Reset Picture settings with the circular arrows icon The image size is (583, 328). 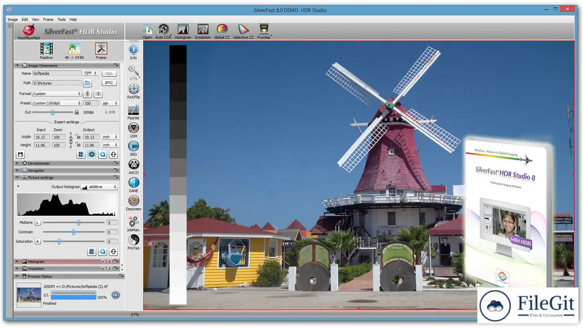pyautogui.click(x=113, y=251)
